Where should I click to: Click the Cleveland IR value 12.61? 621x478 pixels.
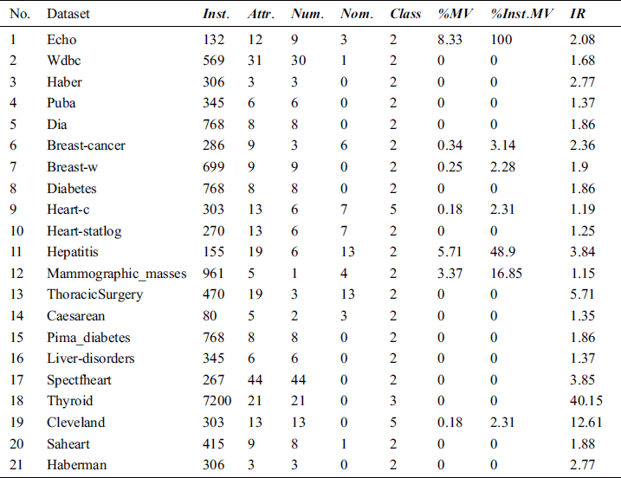[585, 423]
